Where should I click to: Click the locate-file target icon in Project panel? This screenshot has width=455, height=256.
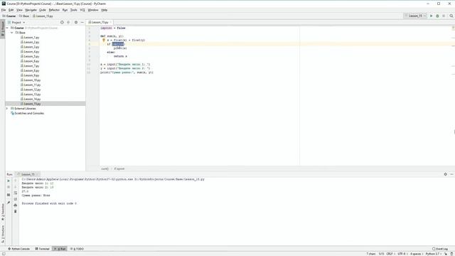62,22
